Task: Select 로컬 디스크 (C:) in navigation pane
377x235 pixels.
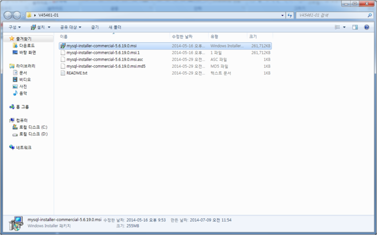Action: pos(33,127)
